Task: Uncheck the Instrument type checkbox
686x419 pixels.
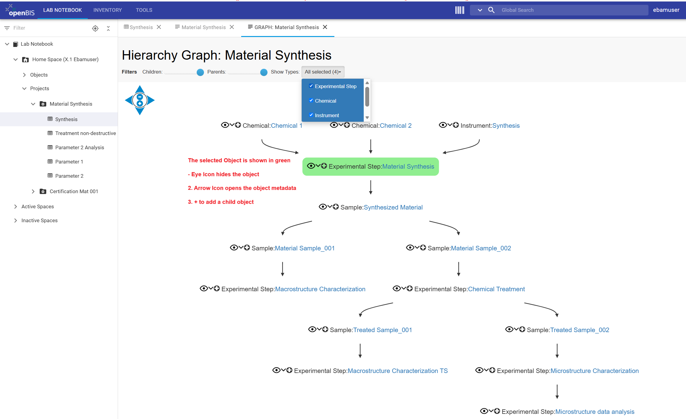Action: pyautogui.click(x=311, y=115)
